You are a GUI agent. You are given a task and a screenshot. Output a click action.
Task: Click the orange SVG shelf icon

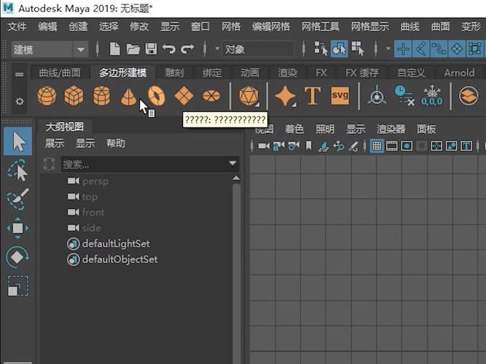click(340, 96)
